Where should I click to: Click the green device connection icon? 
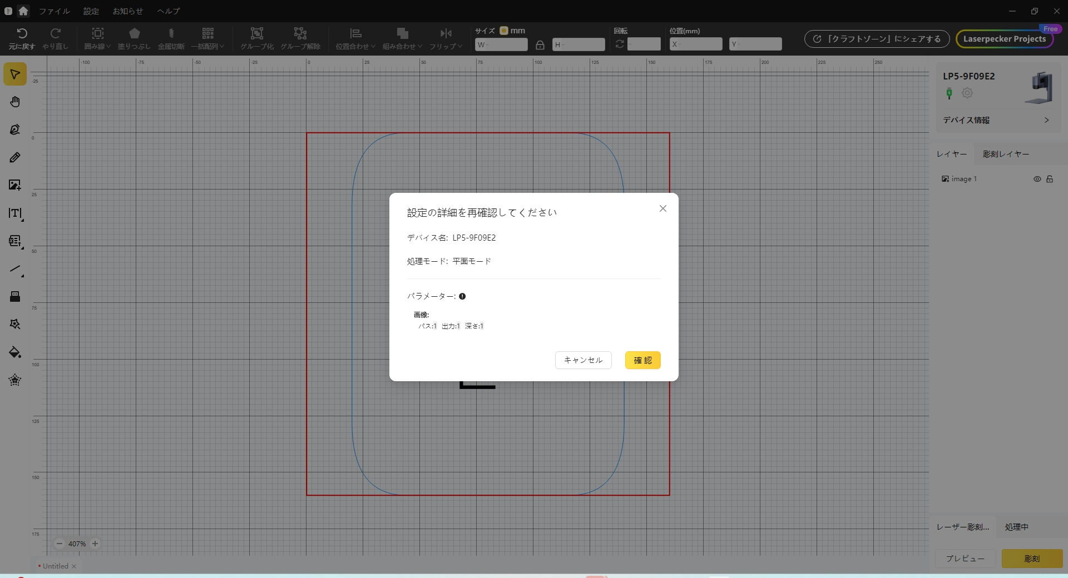(x=950, y=93)
